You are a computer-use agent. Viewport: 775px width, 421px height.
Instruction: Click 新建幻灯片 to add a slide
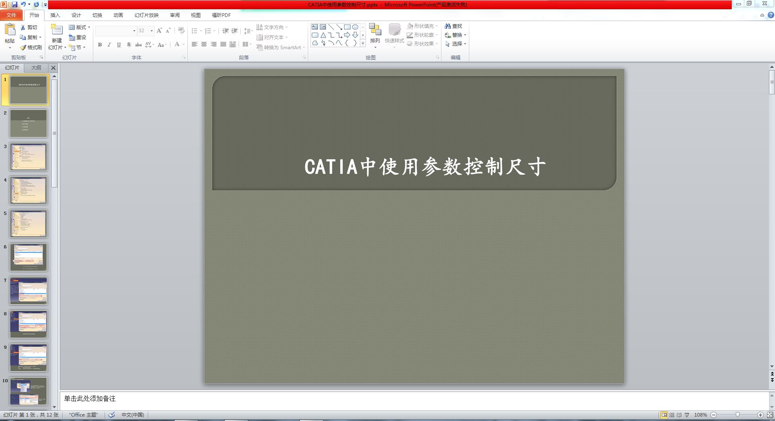coord(56,35)
